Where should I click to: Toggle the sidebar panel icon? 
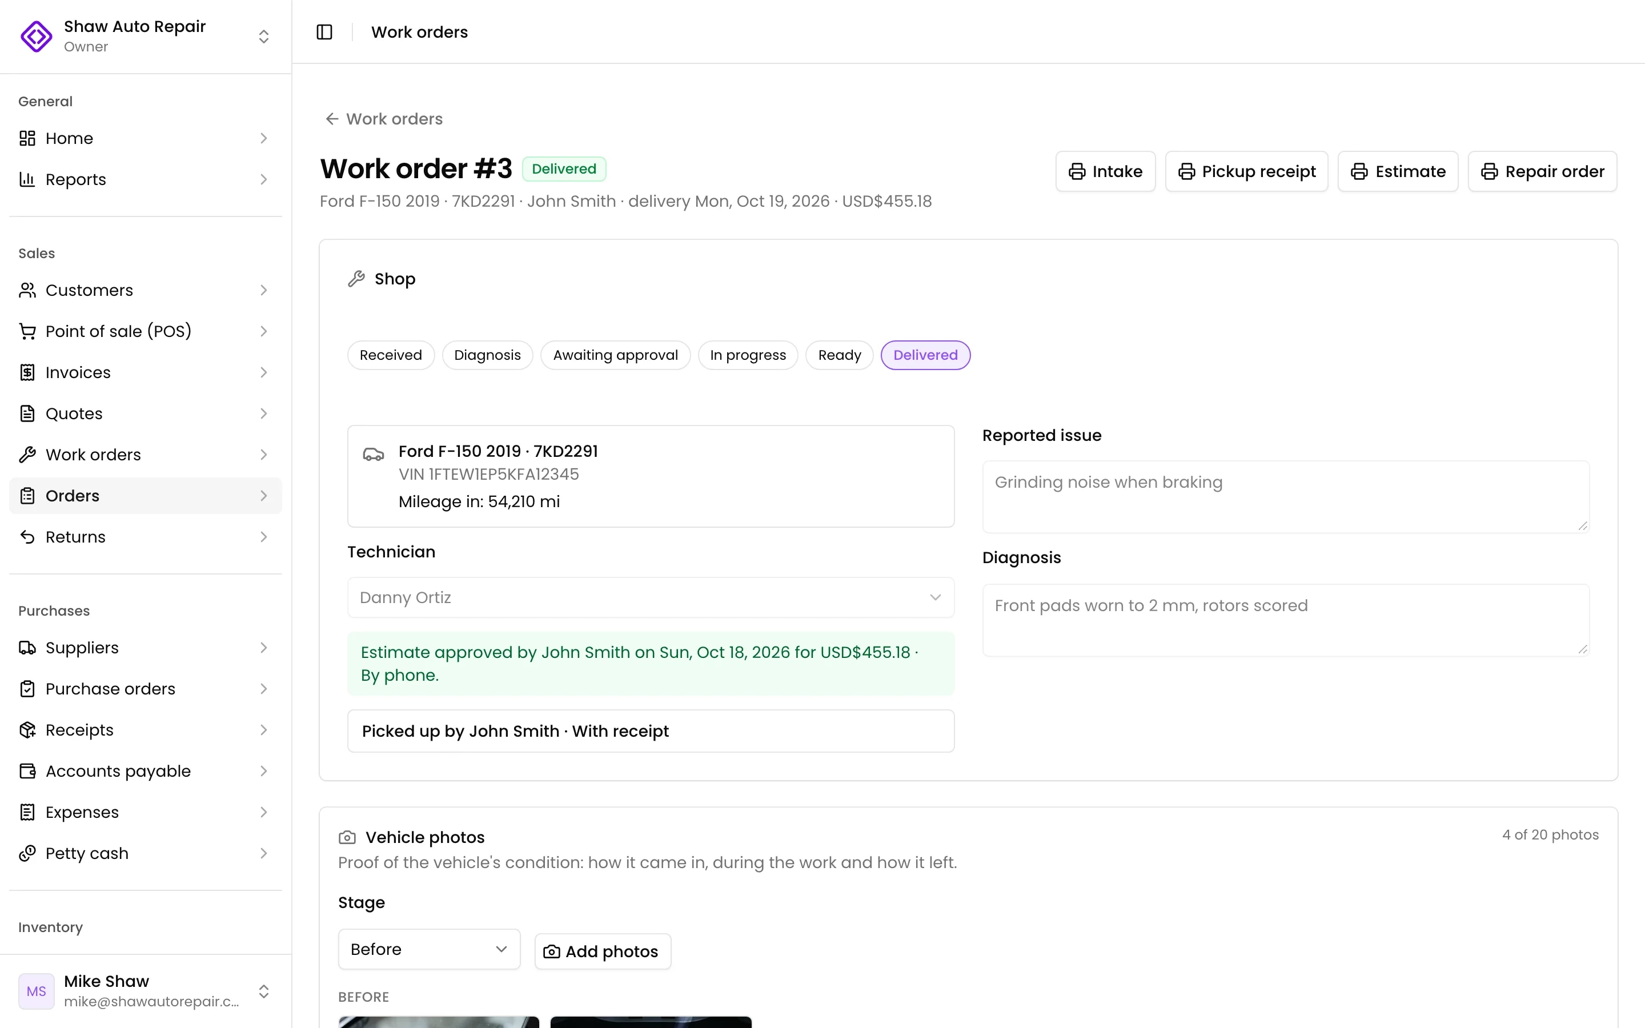324,32
